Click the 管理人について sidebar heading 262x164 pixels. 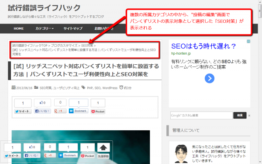[x=186, y=130]
